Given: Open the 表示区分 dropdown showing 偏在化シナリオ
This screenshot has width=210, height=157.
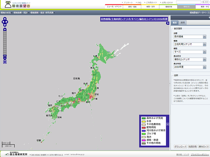Looking at the screenshot, I should pyautogui.click(x=190, y=59).
